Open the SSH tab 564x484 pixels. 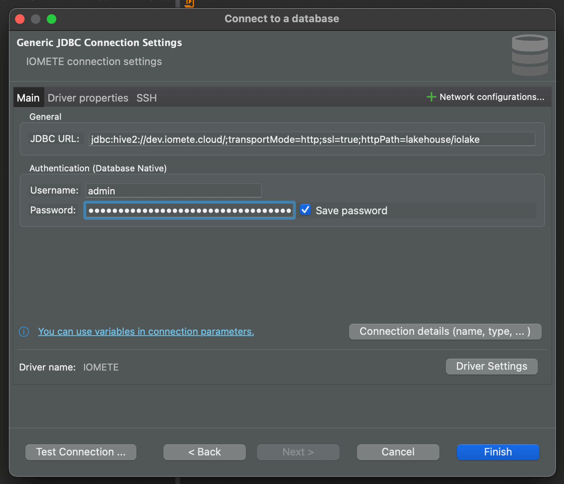tap(146, 98)
